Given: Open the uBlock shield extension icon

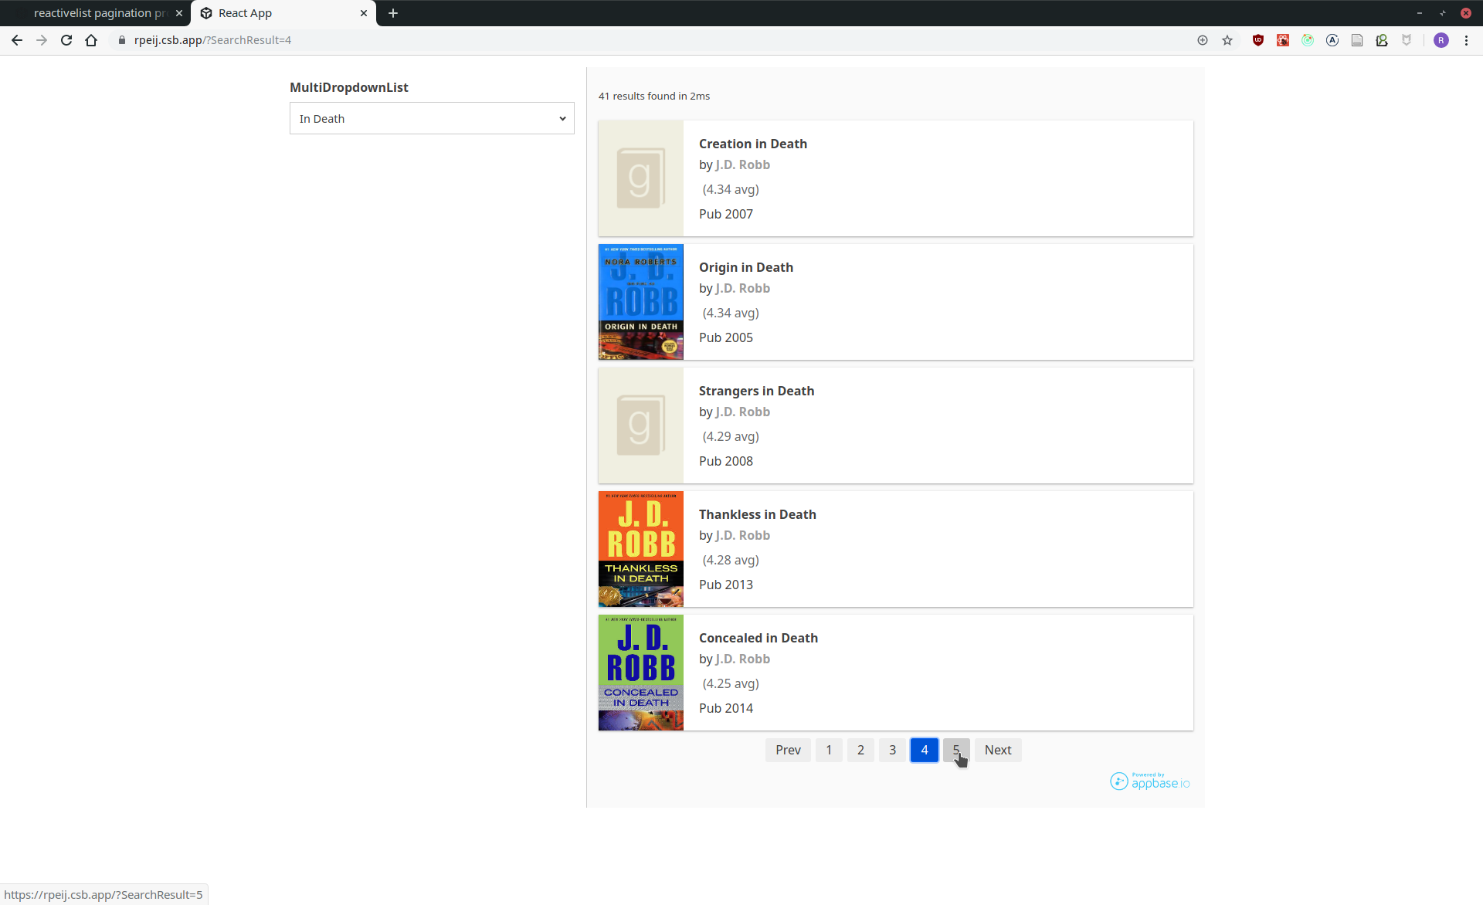Looking at the screenshot, I should [1258, 40].
